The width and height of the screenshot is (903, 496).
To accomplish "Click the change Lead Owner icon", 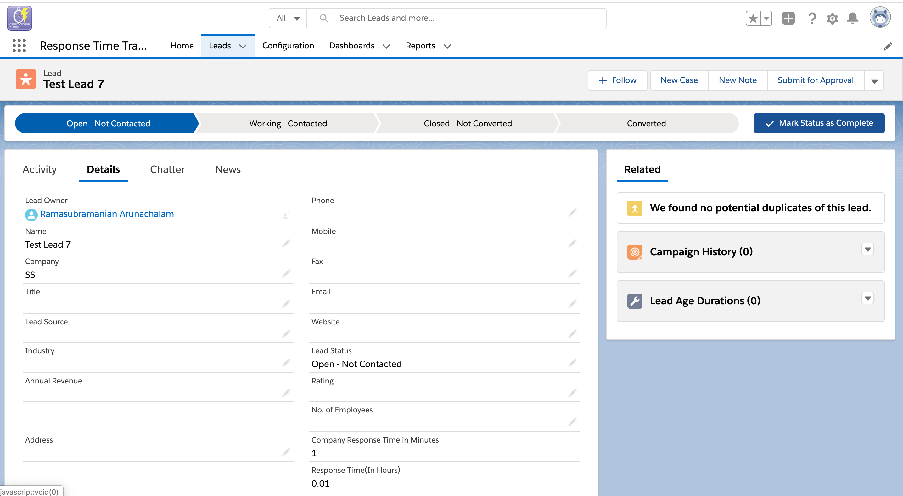I will click(286, 215).
